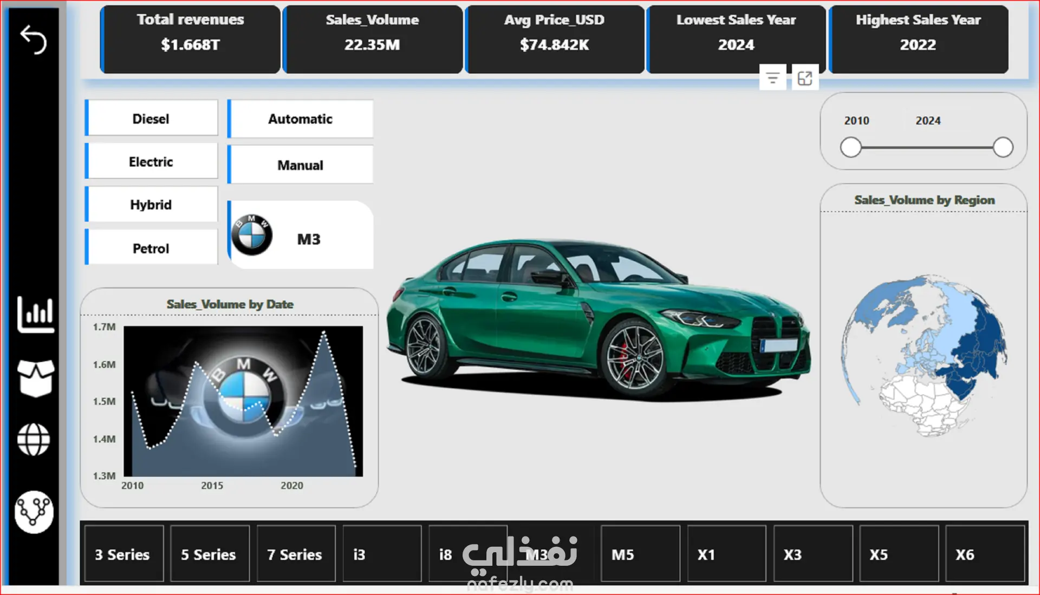Toggle the Electric fuel filter
Image resolution: width=1040 pixels, height=595 pixels.
[151, 162]
